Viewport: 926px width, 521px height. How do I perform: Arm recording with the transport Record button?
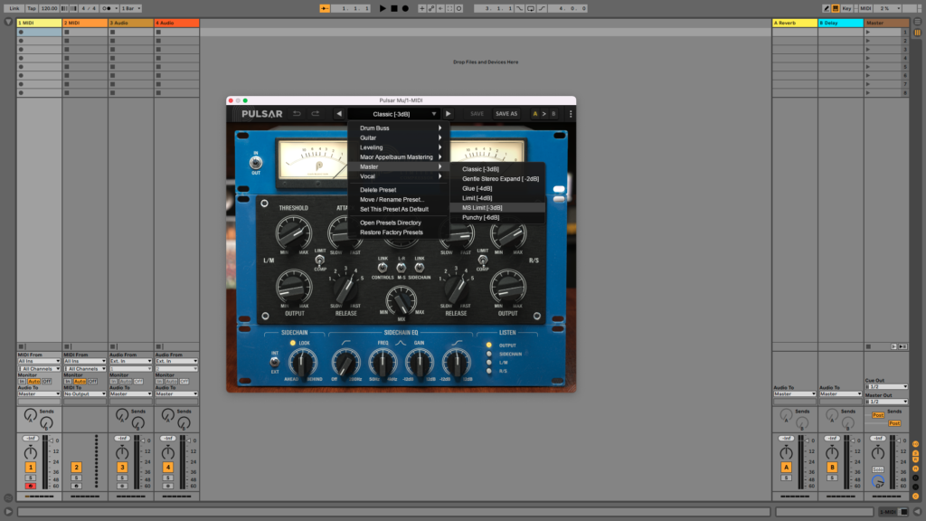pyautogui.click(x=405, y=8)
